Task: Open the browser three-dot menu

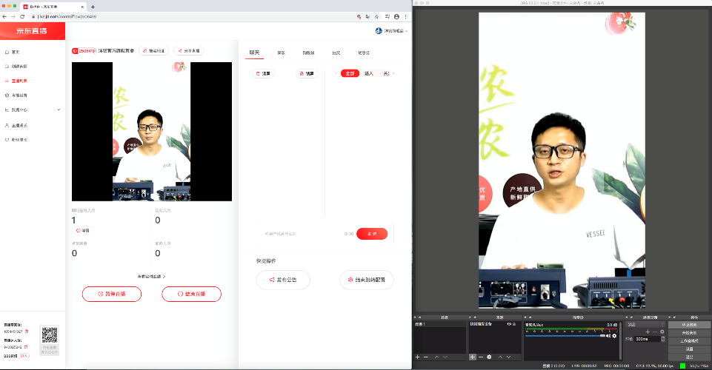Action: point(405,16)
